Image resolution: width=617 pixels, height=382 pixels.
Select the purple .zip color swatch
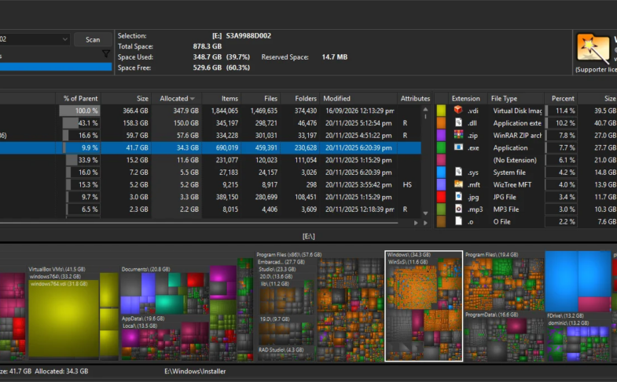coord(441,135)
